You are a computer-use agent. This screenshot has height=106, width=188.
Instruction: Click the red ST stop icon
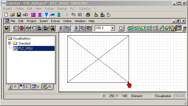(21, 28)
